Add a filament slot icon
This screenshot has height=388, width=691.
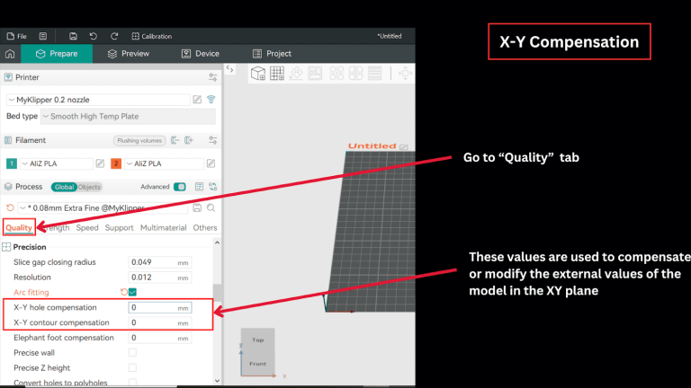click(189, 140)
